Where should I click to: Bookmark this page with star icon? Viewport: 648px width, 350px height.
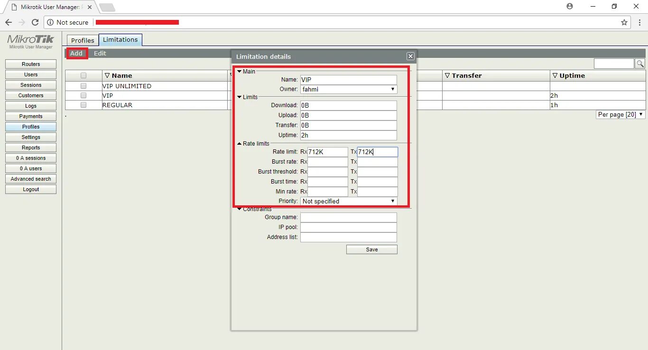pyautogui.click(x=624, y=22)
